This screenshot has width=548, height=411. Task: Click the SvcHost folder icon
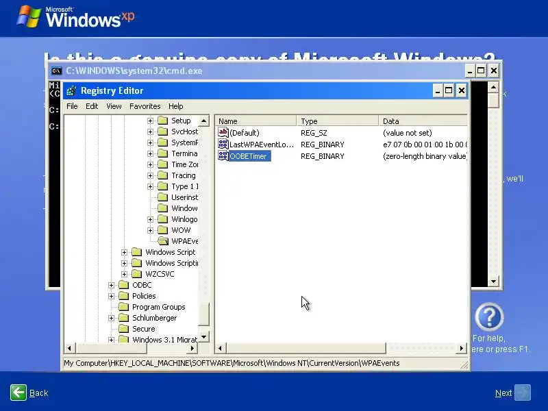coord(163,132)
